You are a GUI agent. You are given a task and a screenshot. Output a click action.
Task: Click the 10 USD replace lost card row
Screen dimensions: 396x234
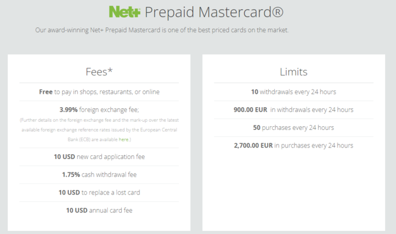[99, 193]
